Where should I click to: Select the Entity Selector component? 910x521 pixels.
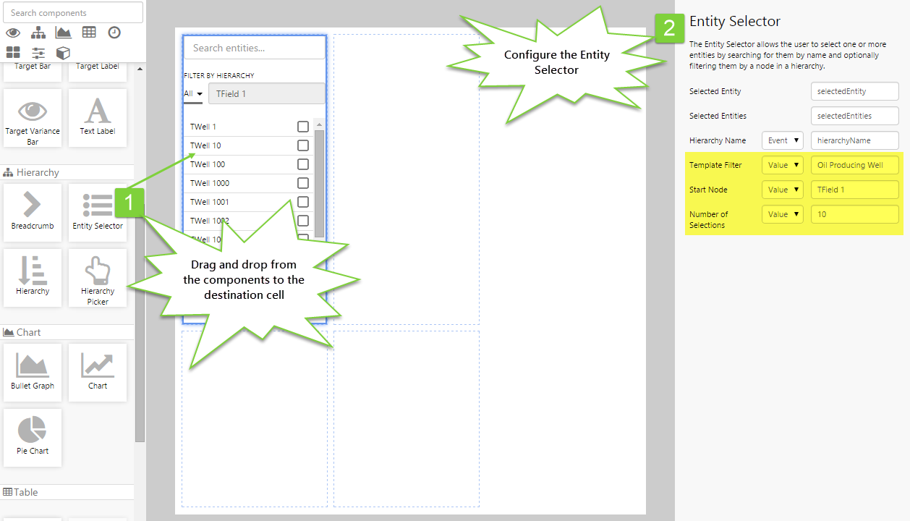click(98, 211)
